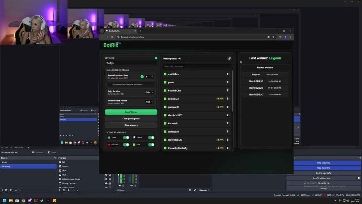Start Replay Buffer in OBS

click(324, 173)
